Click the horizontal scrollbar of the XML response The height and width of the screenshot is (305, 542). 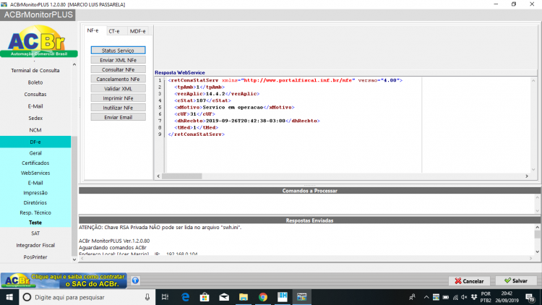[x=343, y=176]
